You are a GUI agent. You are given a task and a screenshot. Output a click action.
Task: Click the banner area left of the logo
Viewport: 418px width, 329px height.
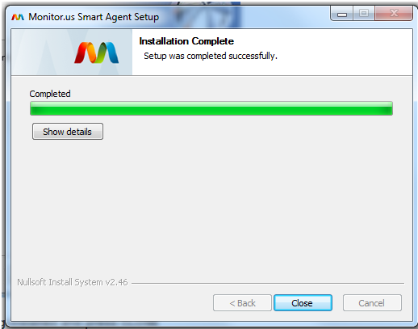pos(42,52)
